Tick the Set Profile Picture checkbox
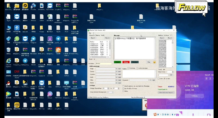The width and height of the screenshot is (218, 118). click(x=123, y=88)
